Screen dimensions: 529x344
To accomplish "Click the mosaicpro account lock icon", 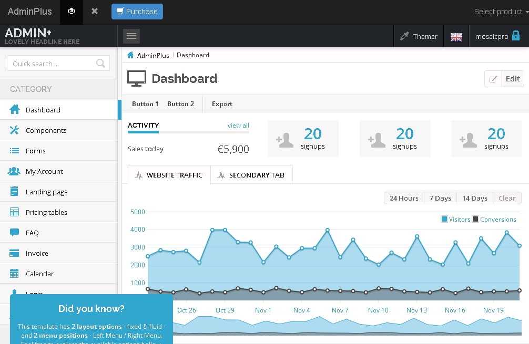I will 516,36.
